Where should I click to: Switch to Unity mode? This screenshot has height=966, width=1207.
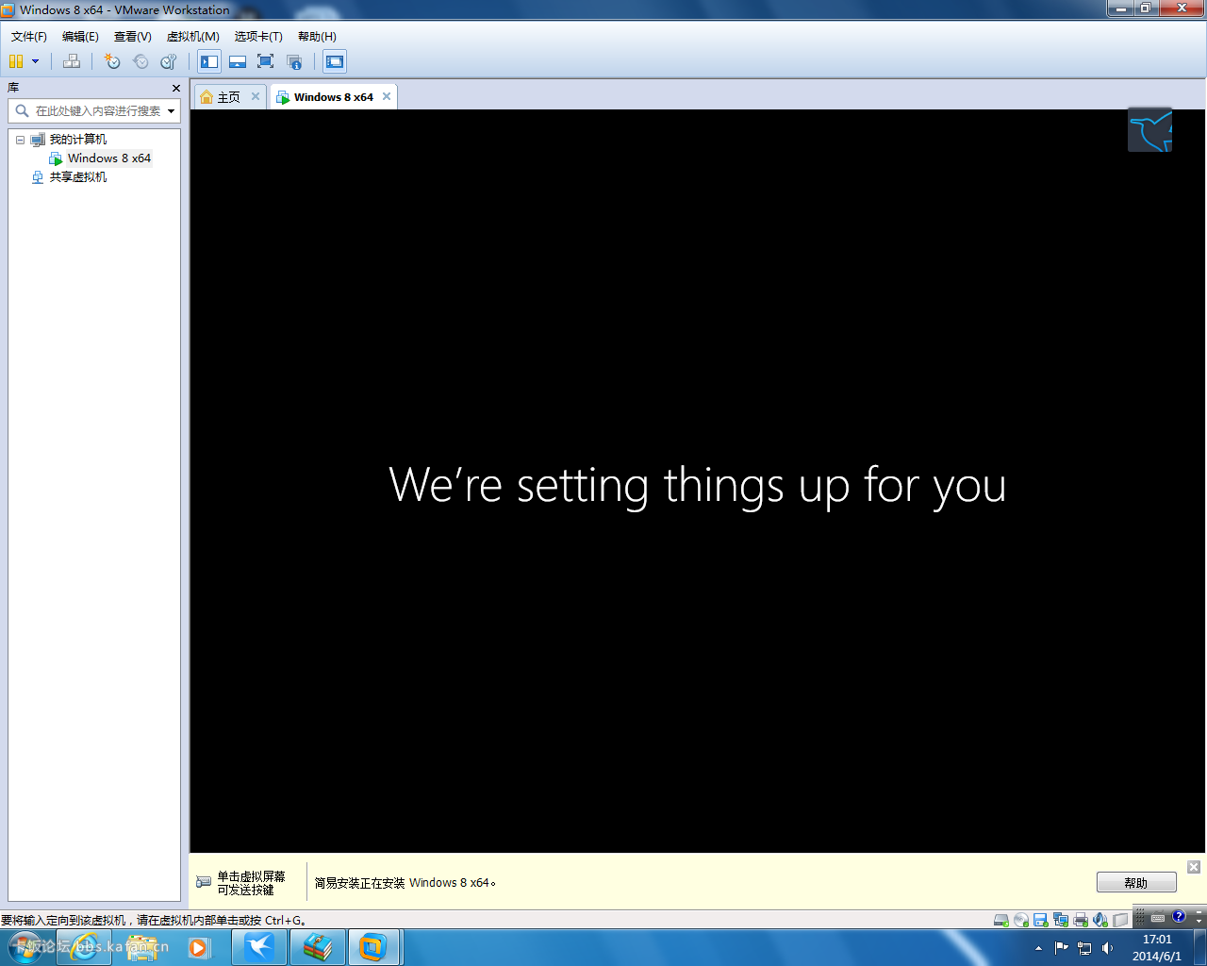(x=294, y=61)
